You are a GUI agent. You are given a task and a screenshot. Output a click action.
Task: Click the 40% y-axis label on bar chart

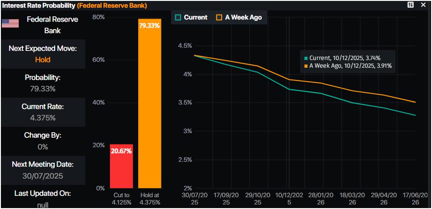(x=99, y=103)
